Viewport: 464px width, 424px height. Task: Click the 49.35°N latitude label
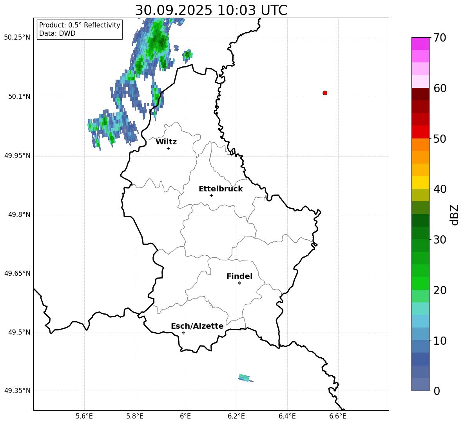(17, 391)
